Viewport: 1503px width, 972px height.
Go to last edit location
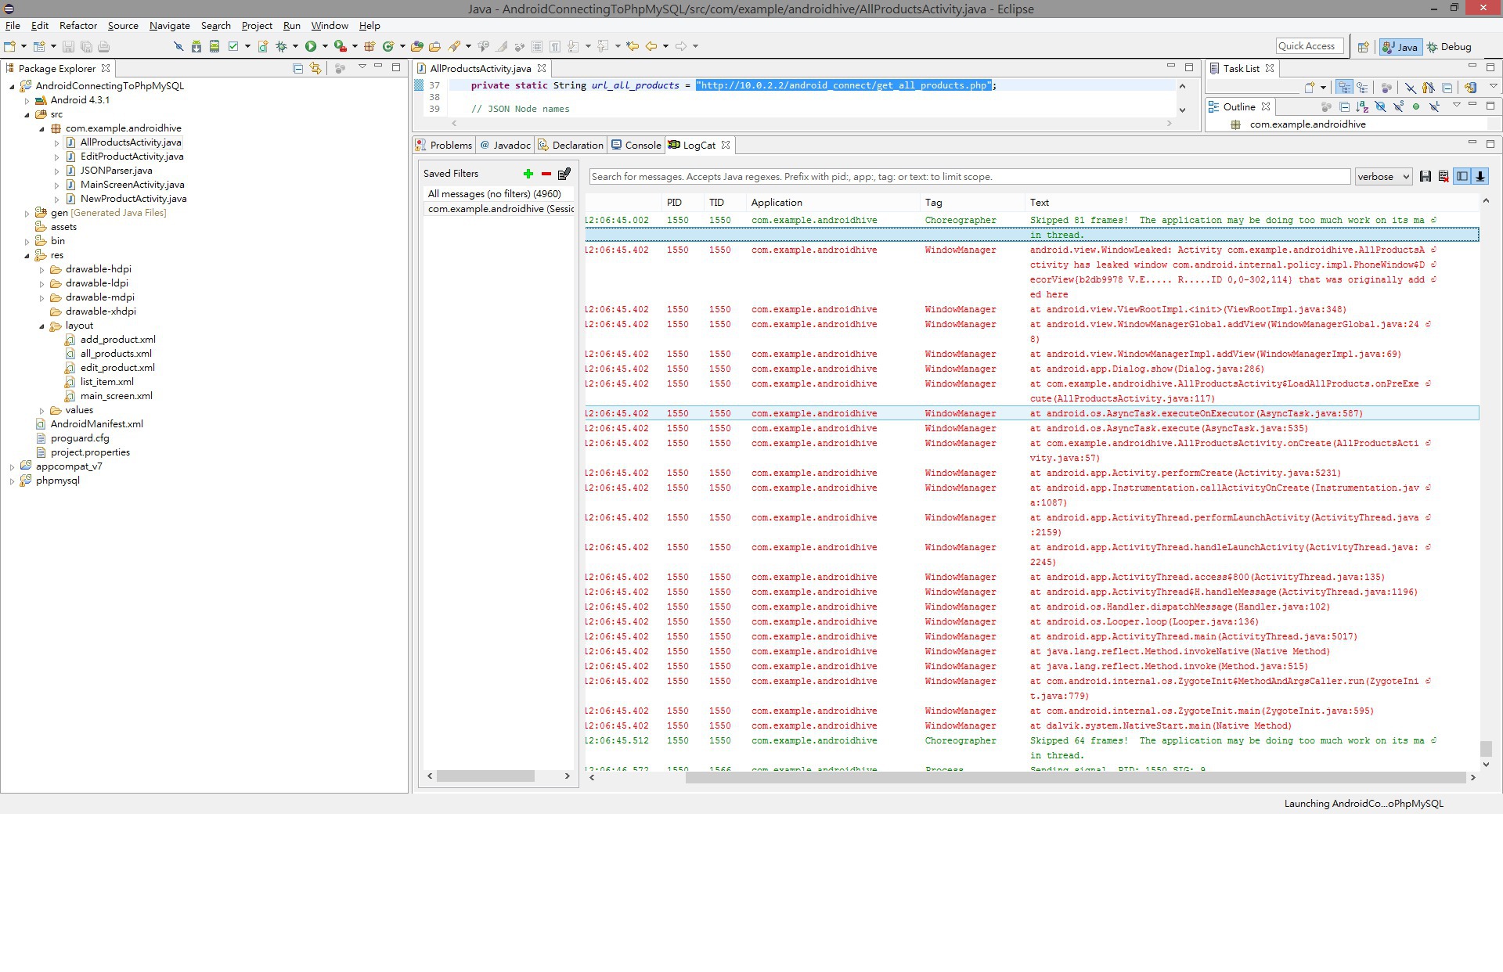pos(633,46)
